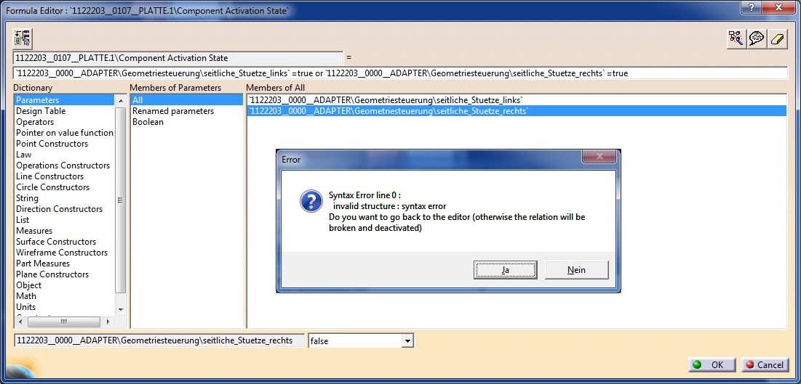The image size is (801, 384).
Task: Click Dictionary horizontal scroll left arrow
Action: click(x=20, y=322)
